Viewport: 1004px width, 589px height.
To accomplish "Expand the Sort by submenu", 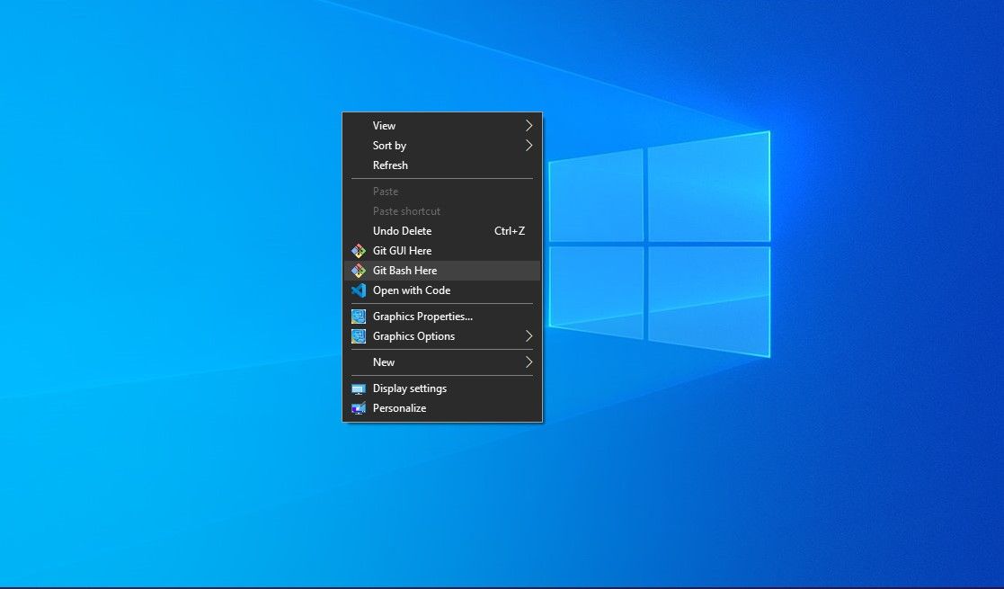I will [529, 145].
